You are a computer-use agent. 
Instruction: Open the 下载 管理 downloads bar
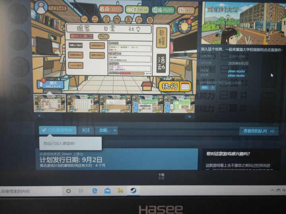click(161, 176)
